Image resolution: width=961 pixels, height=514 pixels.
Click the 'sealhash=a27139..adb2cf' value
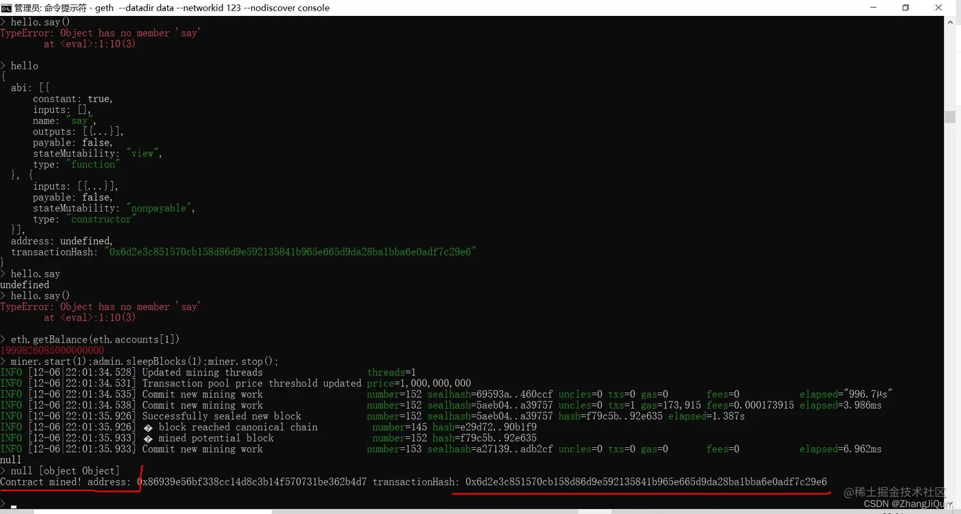[x=490, y=449]
